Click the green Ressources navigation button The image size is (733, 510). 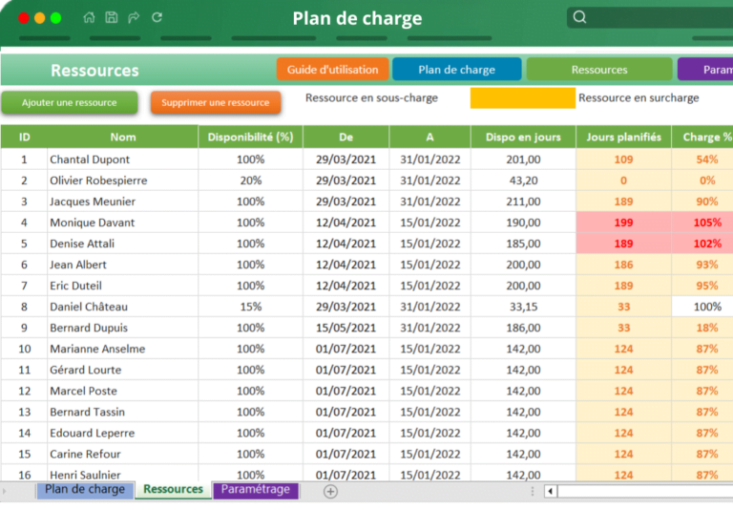[599, 70]
